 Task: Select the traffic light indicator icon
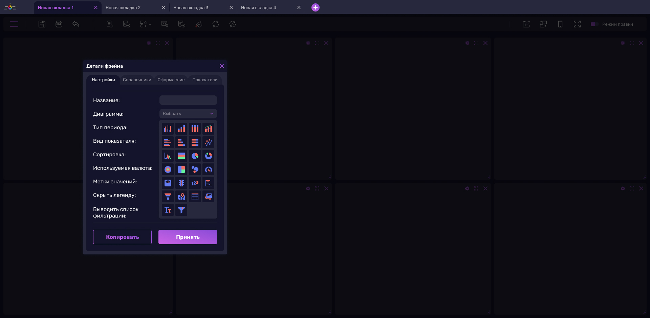(x=181, y=183)
